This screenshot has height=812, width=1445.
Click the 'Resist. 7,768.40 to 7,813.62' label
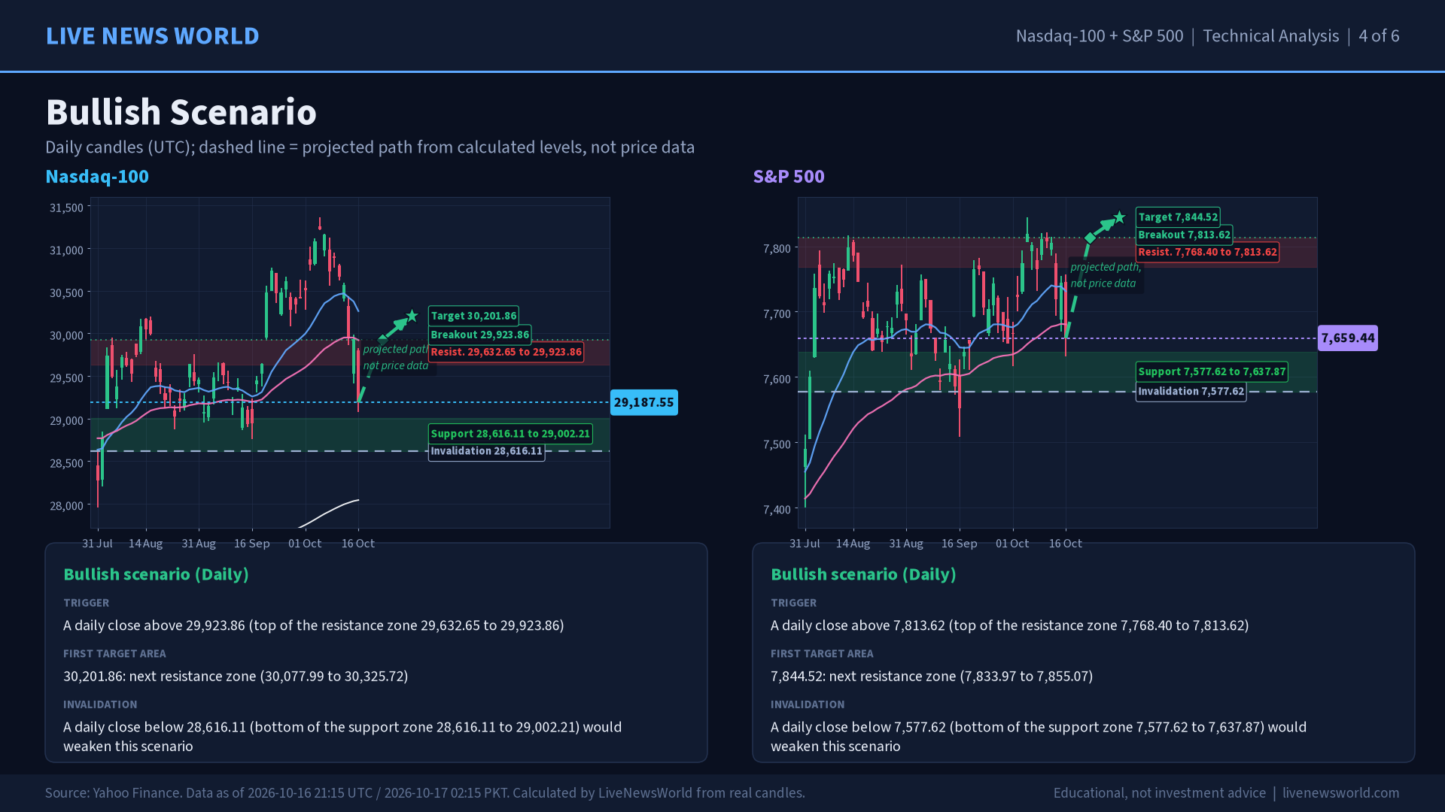click(1207, 252)
